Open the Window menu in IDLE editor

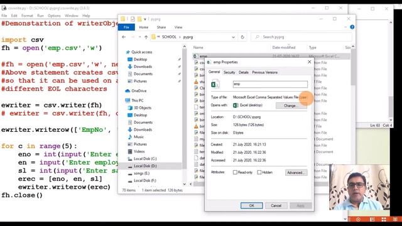(x=71, y=16)
